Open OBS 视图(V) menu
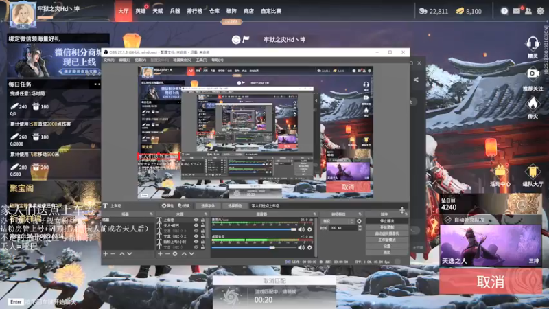This screenshot has height=309, width=549. coord(140,60)
